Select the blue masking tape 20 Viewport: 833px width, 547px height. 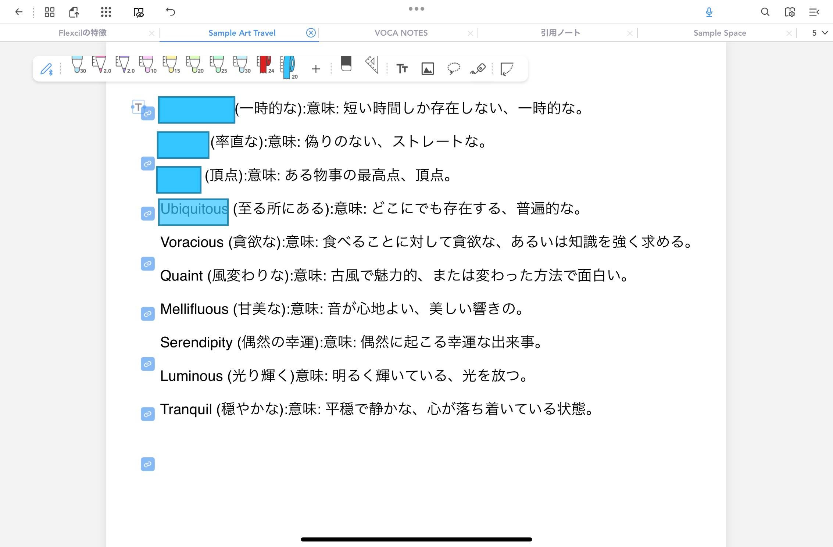coord(289,67)
